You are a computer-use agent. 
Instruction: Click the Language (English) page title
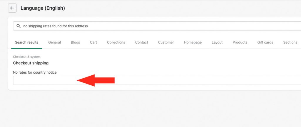[x=43, y=8]
